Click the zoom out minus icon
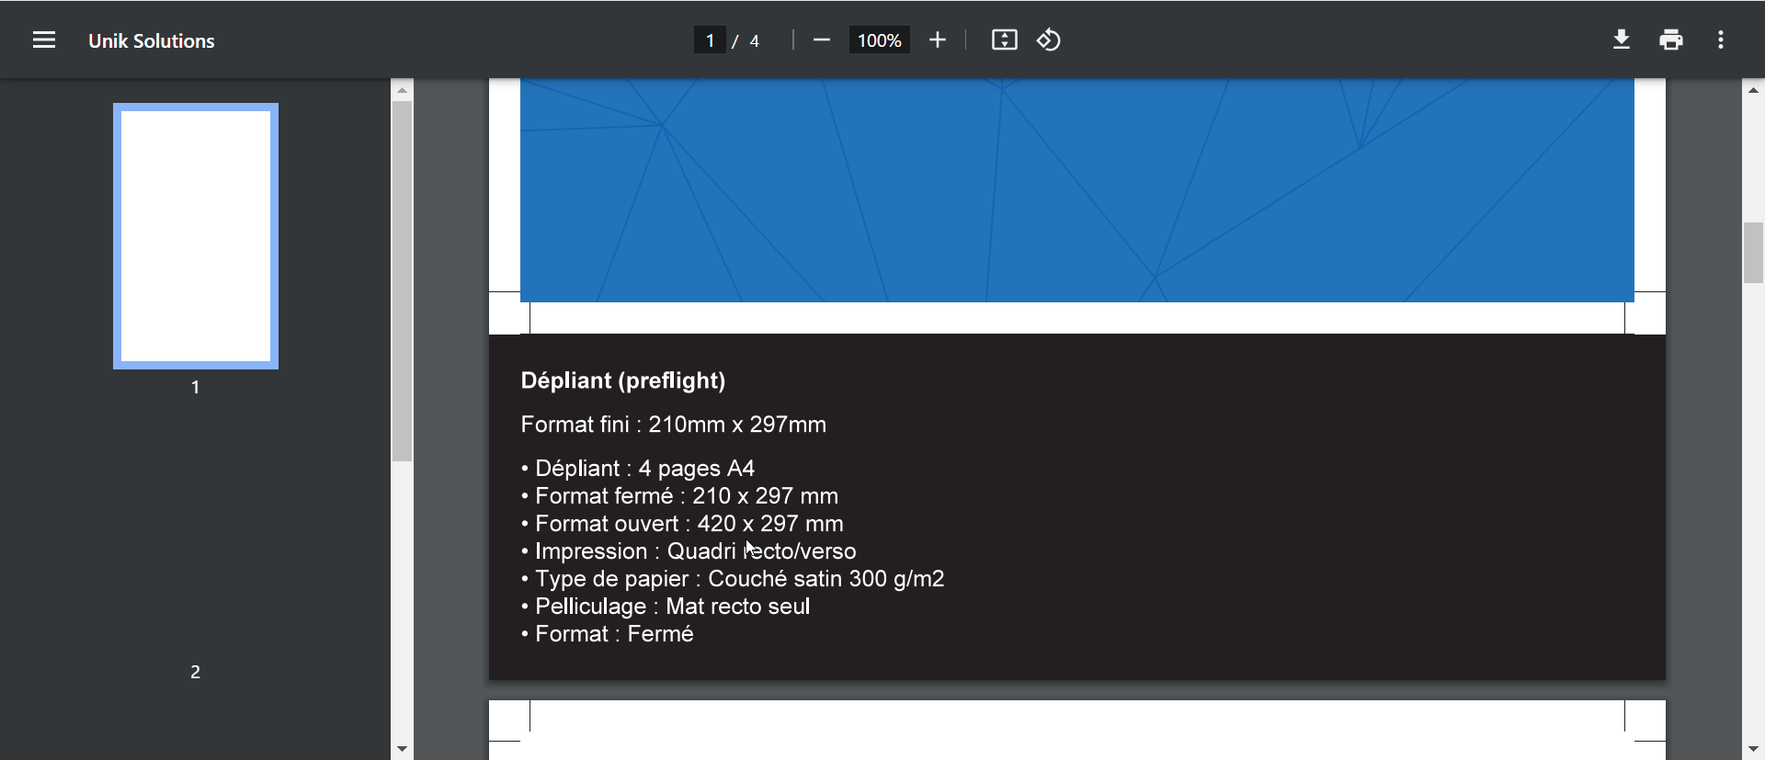 (x=822, y=40)
